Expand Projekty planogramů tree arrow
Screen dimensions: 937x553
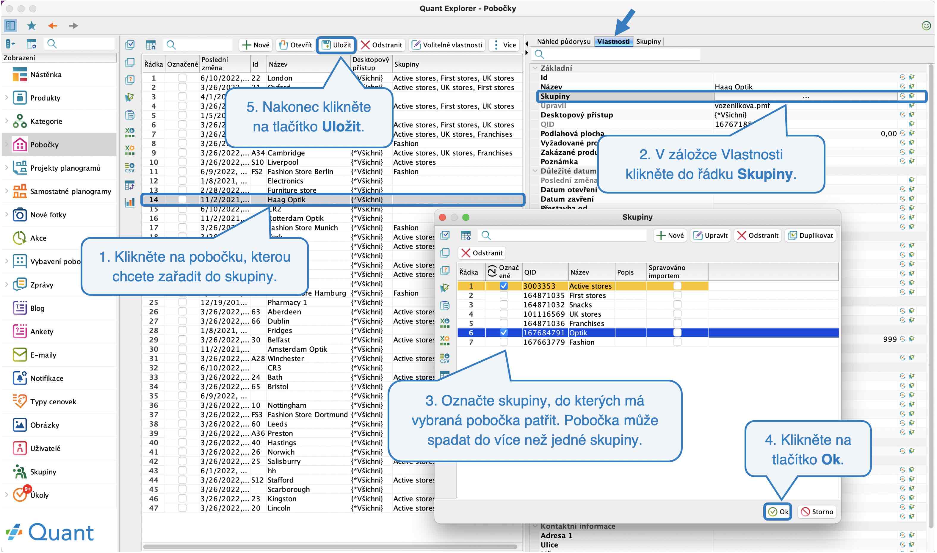pyautogui.click(x=6, y=168)
